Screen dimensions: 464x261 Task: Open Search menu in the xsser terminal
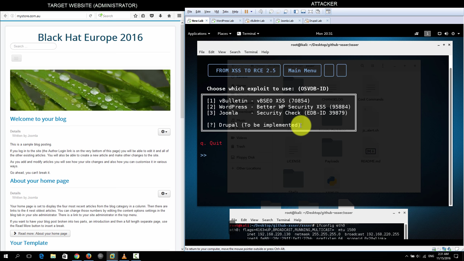[235, 52]
